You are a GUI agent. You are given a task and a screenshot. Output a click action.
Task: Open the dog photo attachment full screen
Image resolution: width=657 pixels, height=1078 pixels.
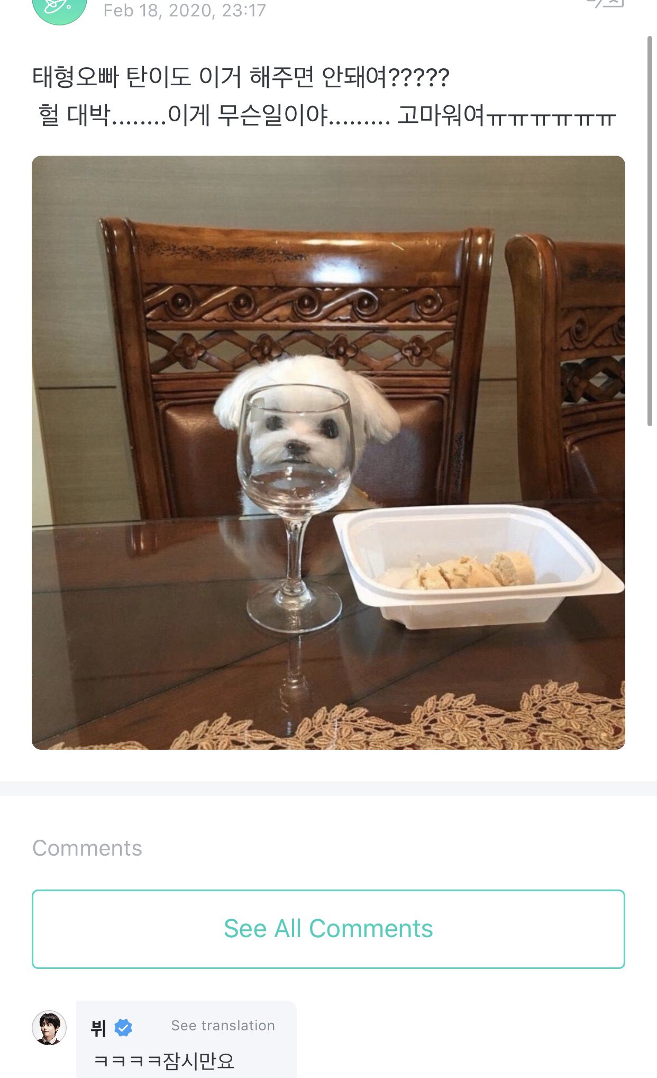pyautogui.click(x=328, y=453)
